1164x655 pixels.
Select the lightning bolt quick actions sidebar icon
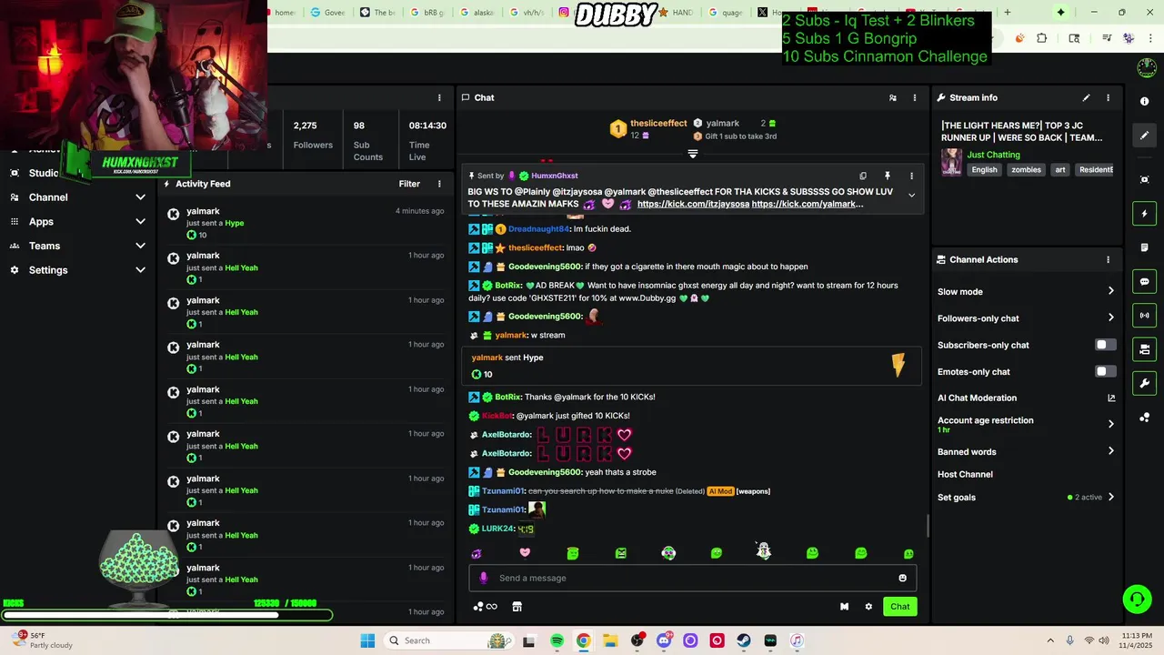[x=1145, y=214]
